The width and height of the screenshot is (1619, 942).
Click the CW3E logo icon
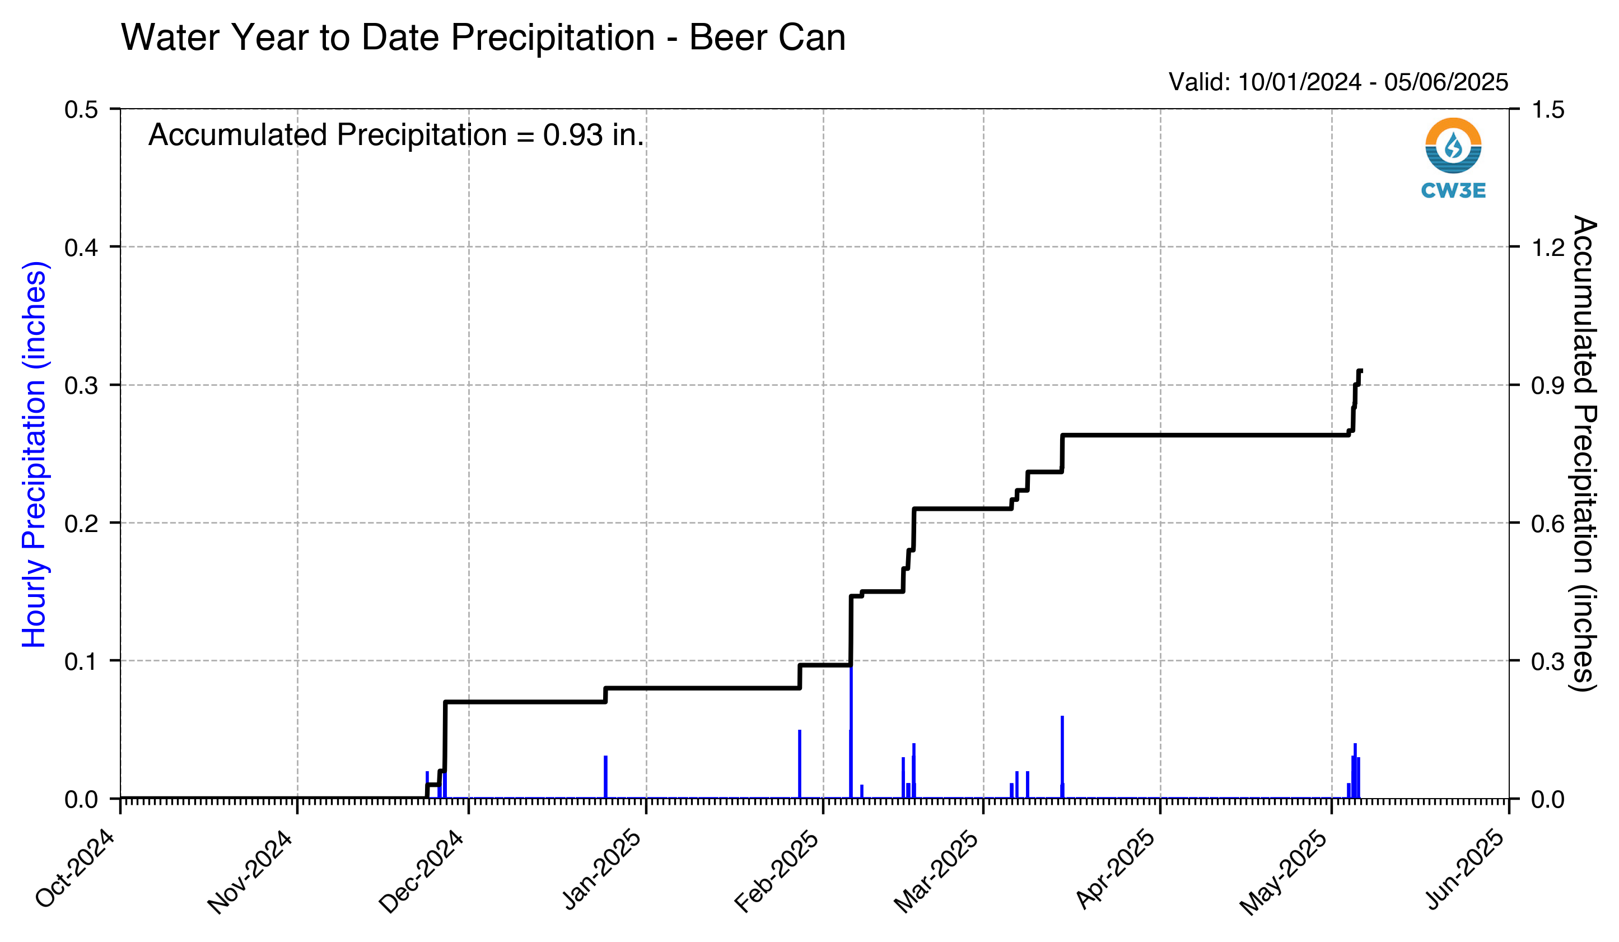coord(1453,145)
